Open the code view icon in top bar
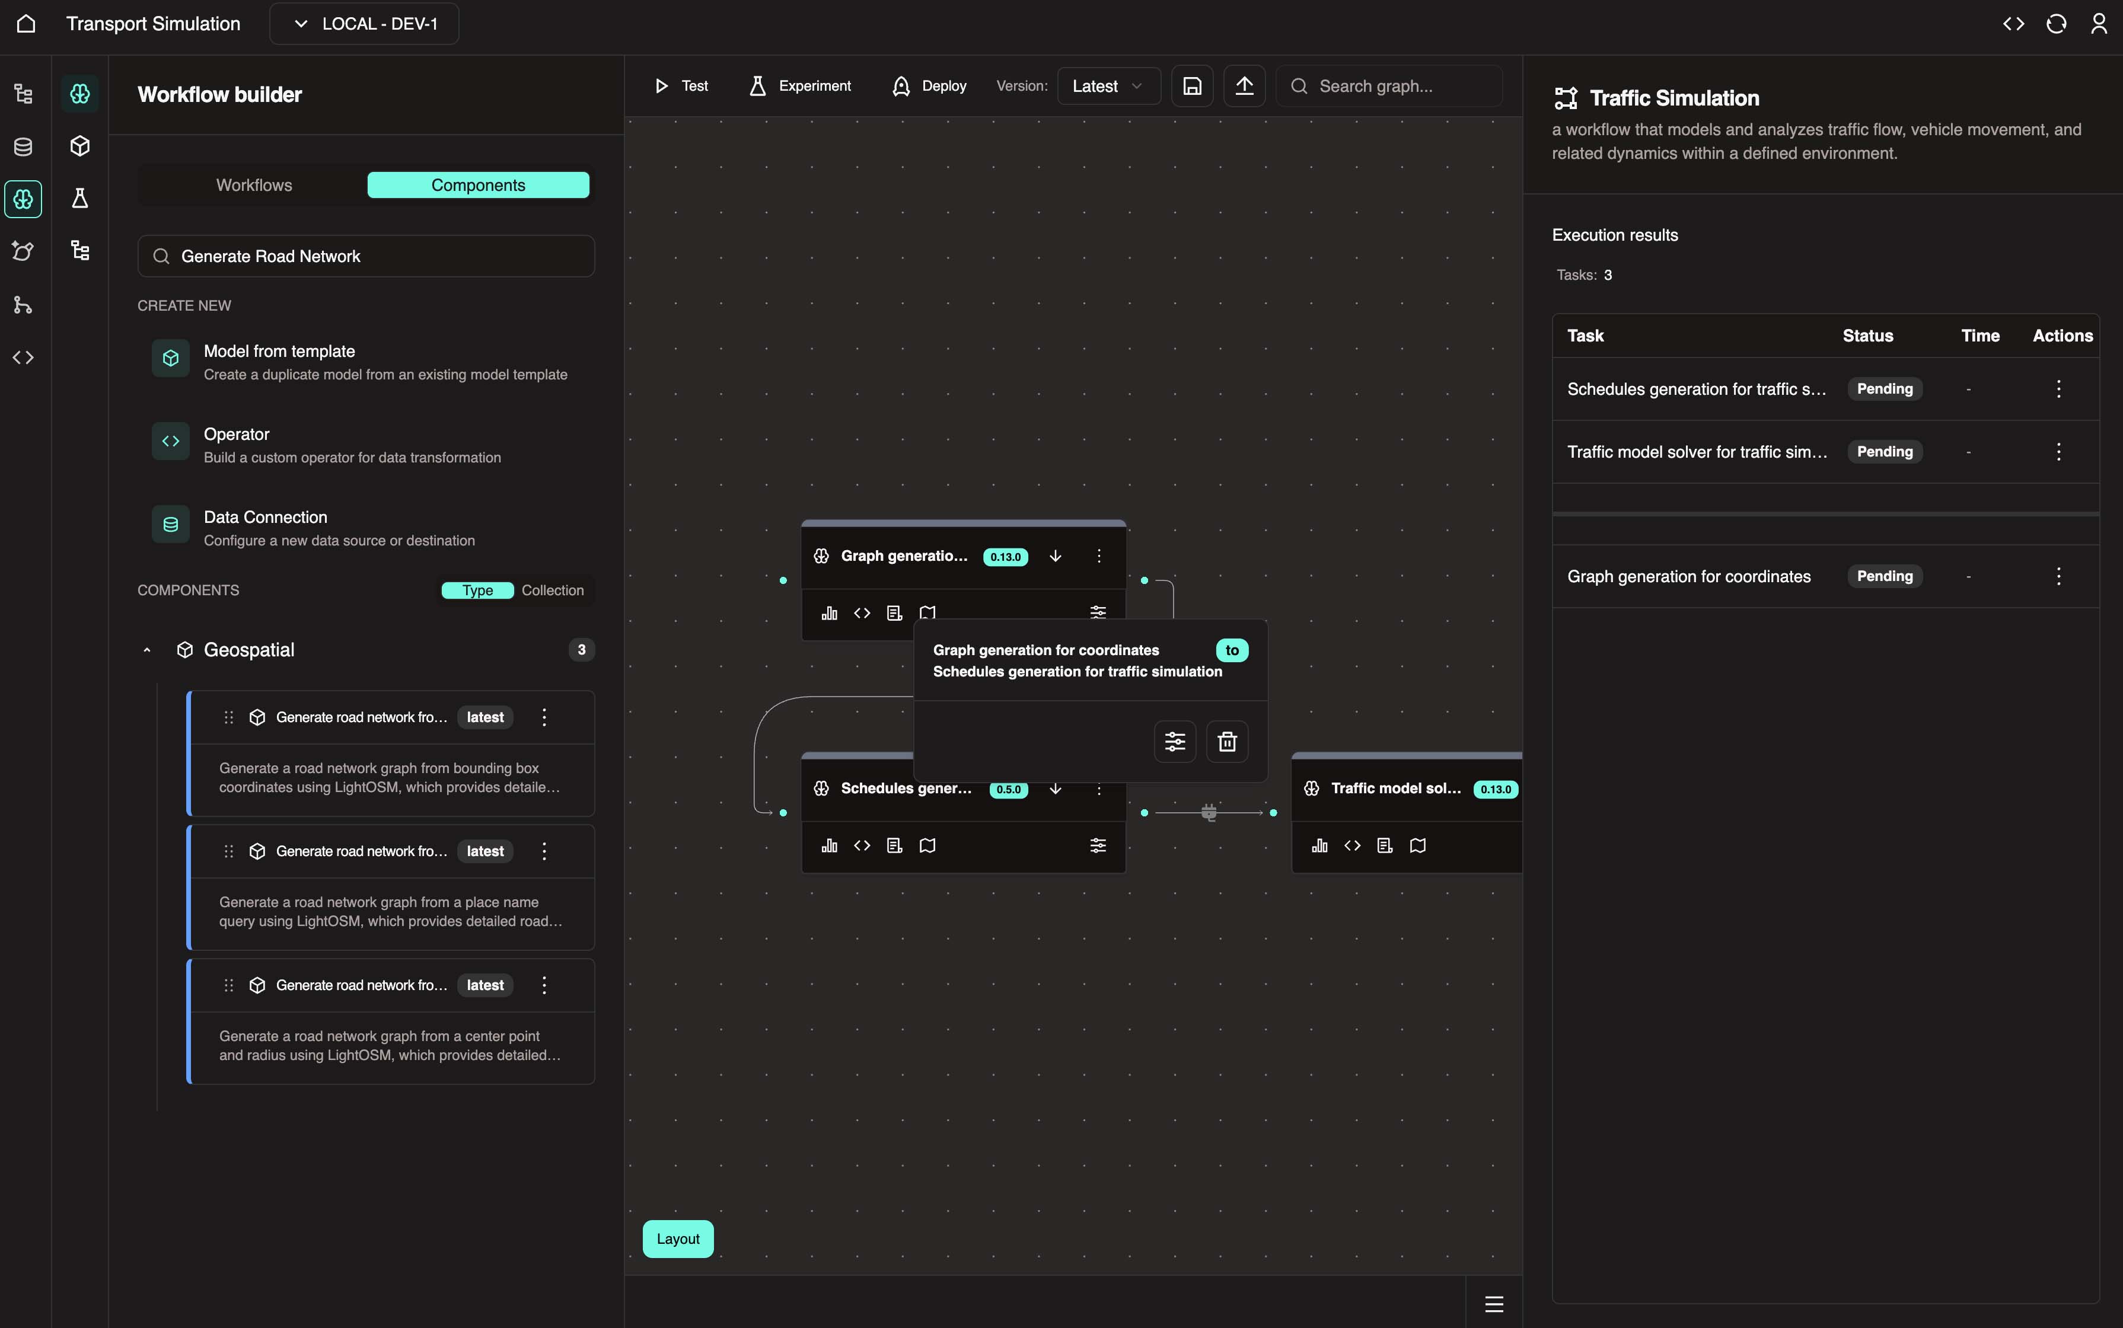The height and width of the screenshot is (1328, 2123). [2013, 24]
